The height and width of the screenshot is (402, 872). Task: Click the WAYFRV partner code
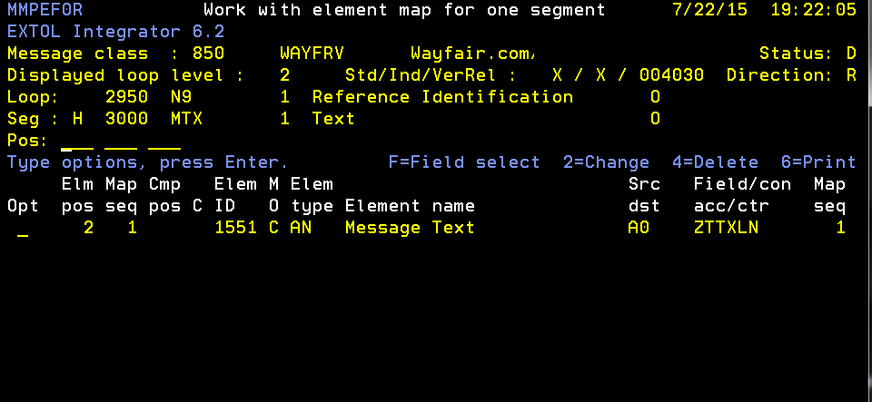pyautogui.click(x=312, y=54)
